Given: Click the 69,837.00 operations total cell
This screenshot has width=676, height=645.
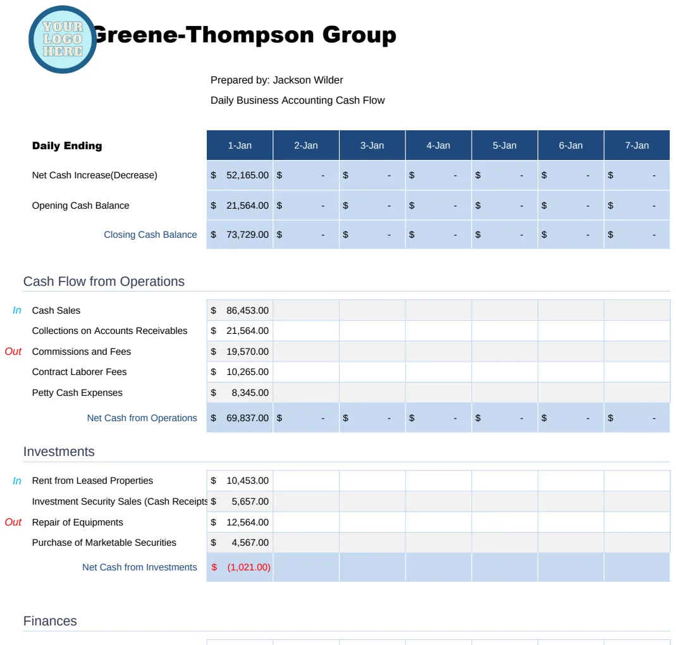Looking at the screenshot, I should click(x=240, y=418).
